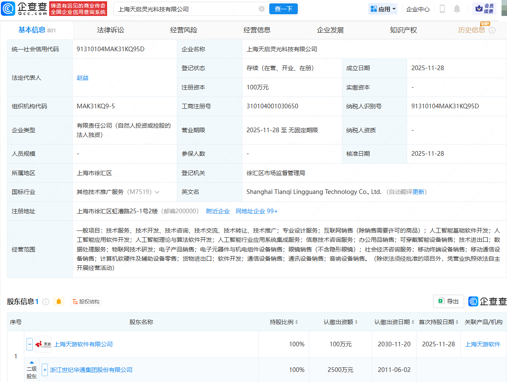Click the 查一下 search button
This screenshot has height=382, width=507.
click(283, 9)
